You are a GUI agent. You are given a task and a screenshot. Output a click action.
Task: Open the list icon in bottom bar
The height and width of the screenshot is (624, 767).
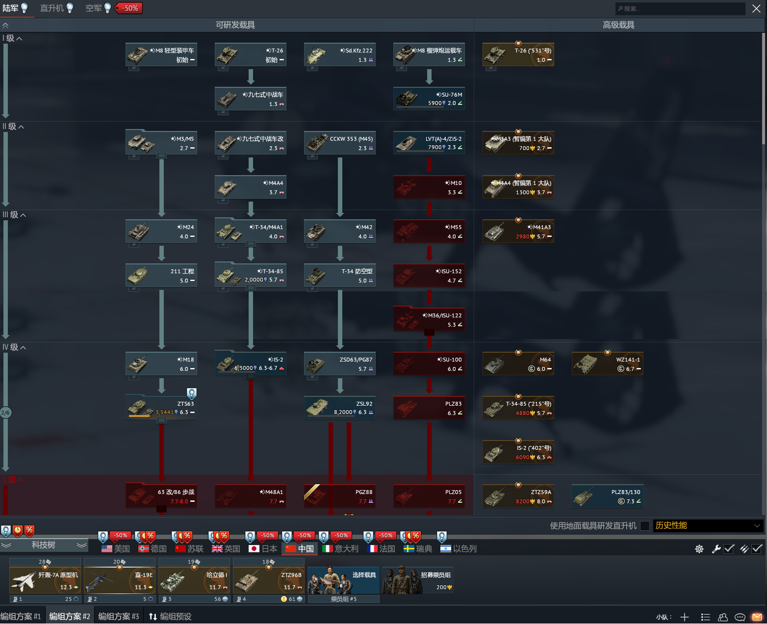pos(706,617)
